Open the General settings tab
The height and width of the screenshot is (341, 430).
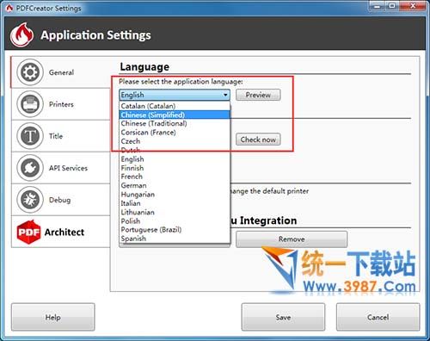click(x=60, y=72)
